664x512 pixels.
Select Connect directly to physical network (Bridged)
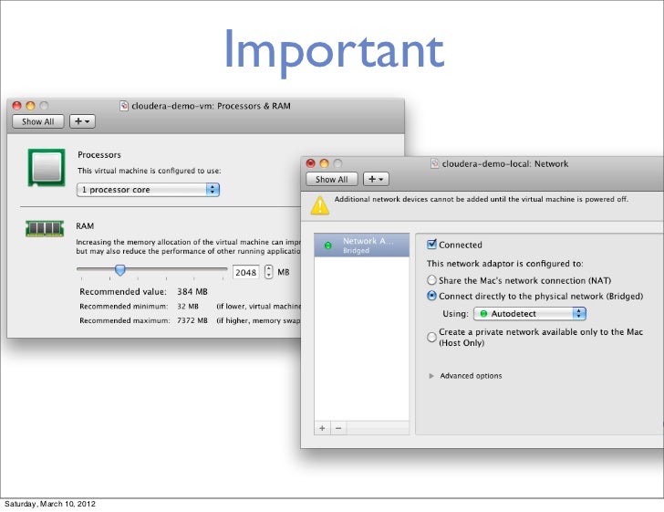431,296
